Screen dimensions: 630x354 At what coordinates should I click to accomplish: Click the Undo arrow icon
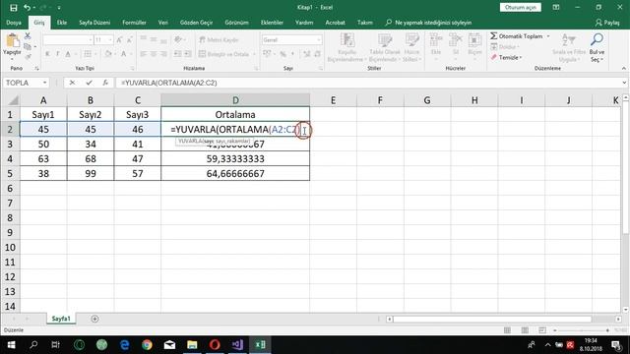click(27, 7)
